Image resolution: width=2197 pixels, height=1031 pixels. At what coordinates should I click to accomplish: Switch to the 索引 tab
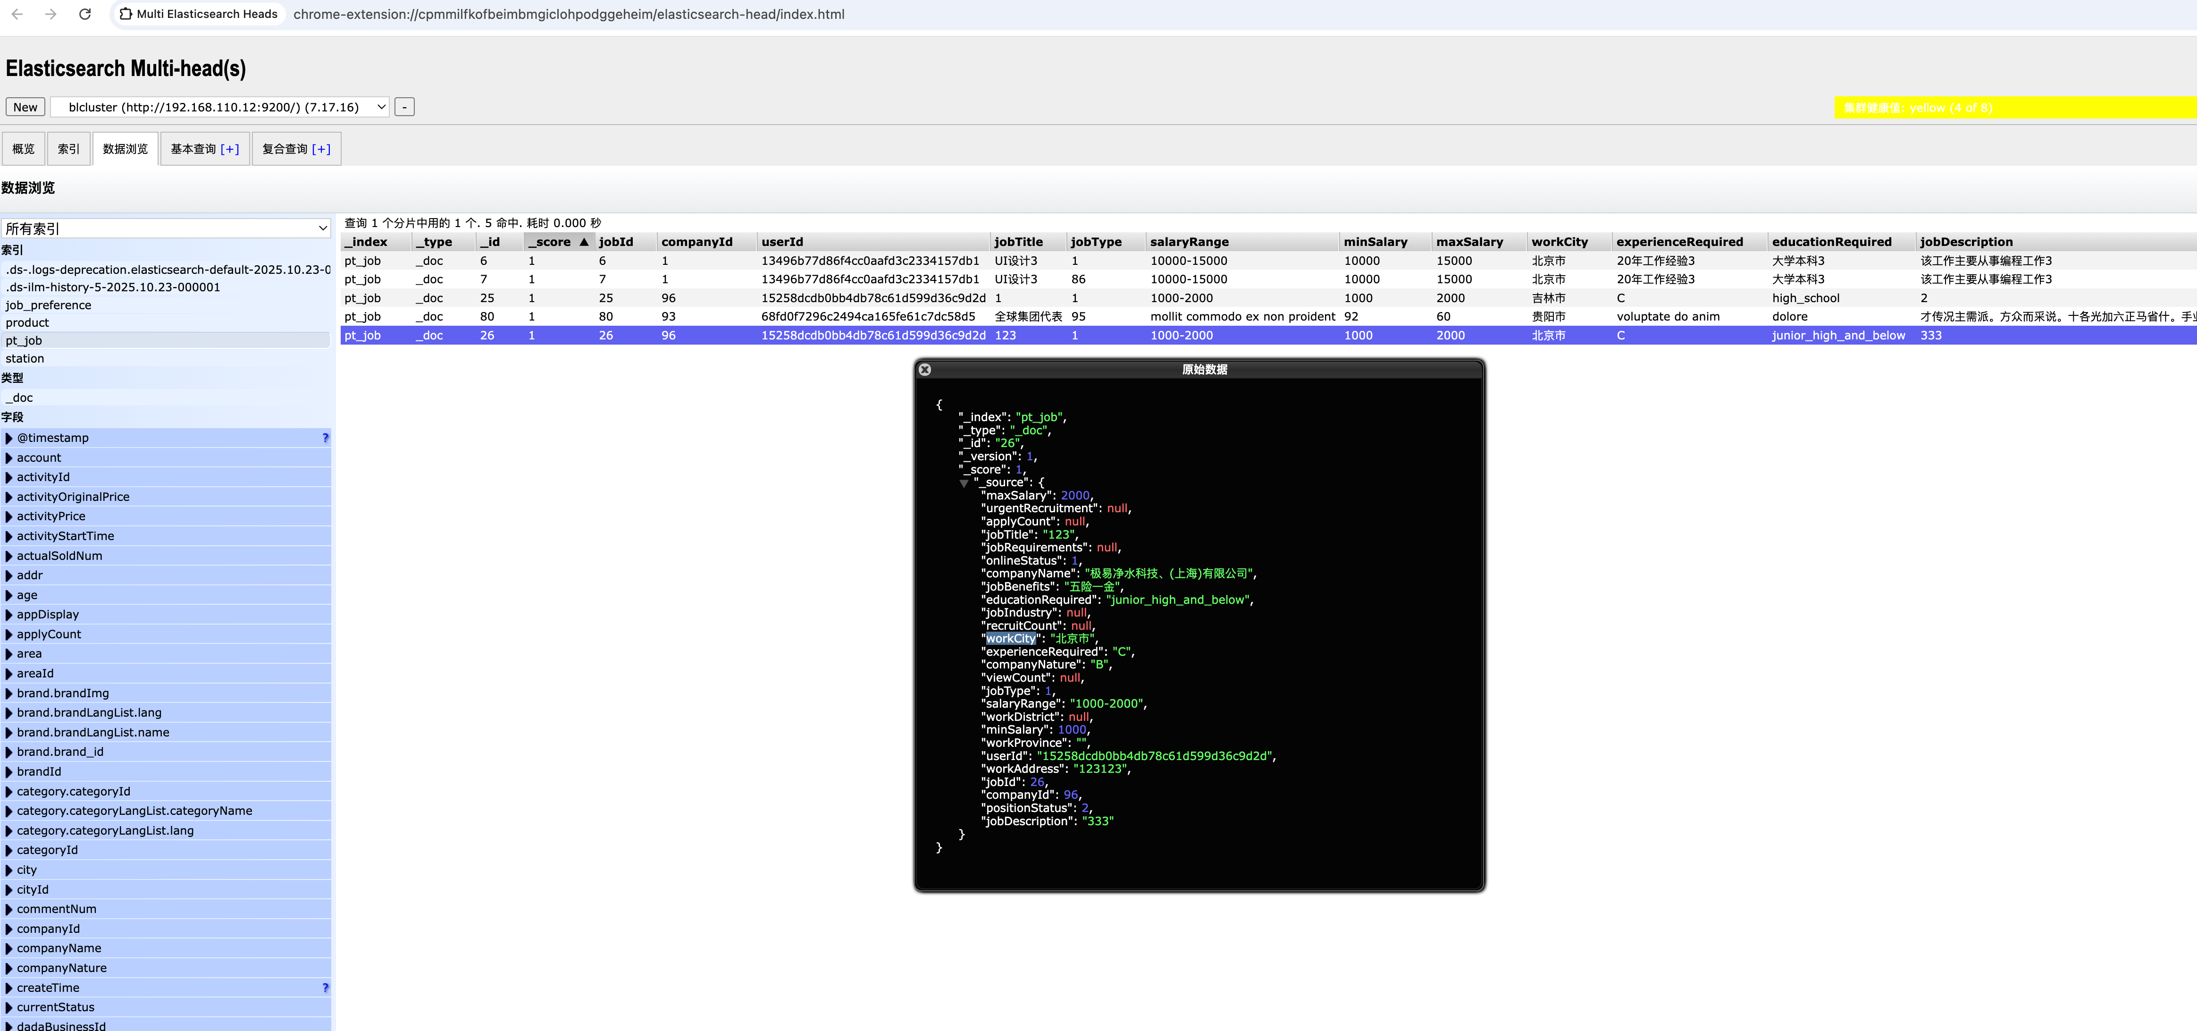[x=68, y=149]
